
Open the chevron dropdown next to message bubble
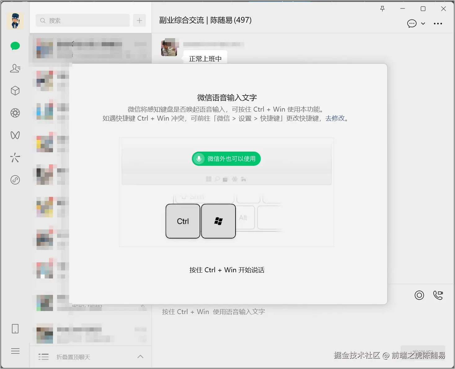coord(423,24)
